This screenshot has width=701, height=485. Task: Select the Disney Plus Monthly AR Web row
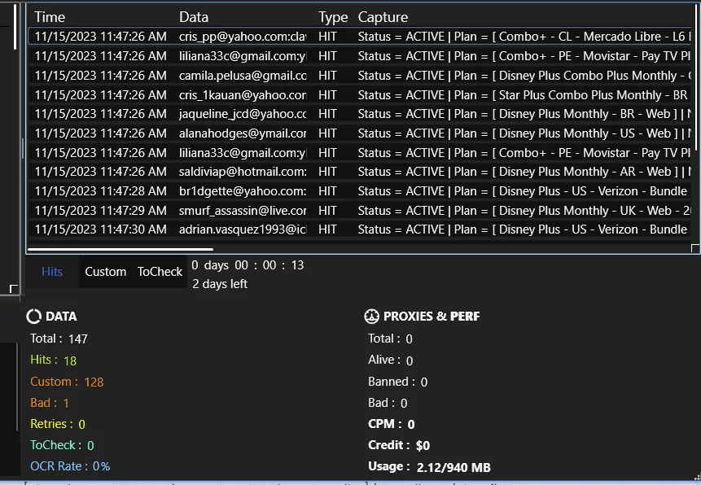click(360, 172)
